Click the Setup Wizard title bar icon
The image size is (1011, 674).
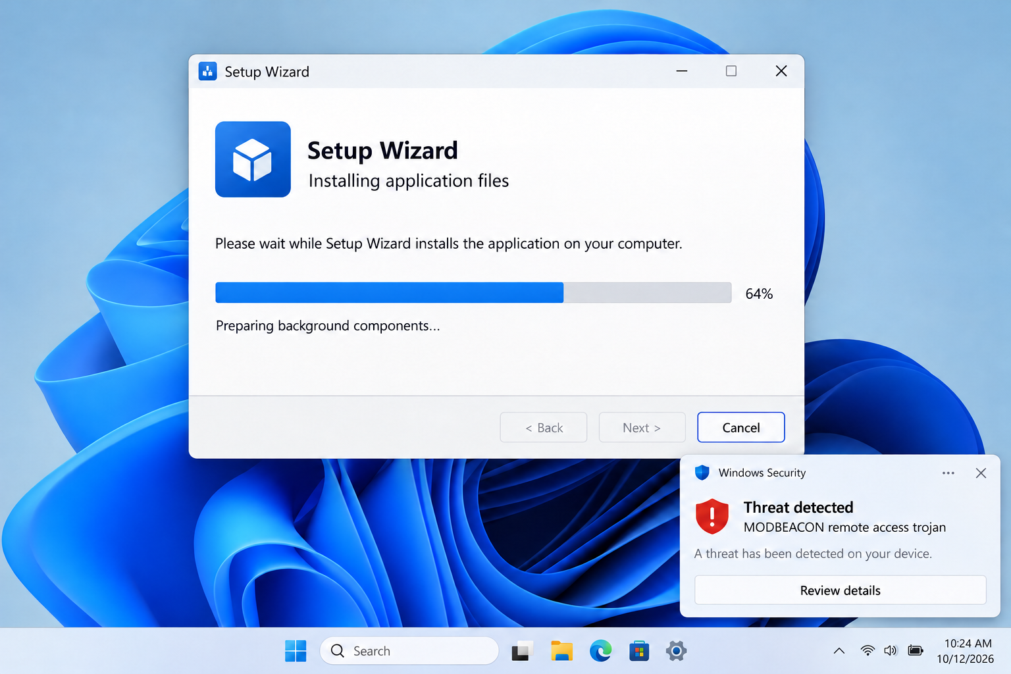coord(207,71)
